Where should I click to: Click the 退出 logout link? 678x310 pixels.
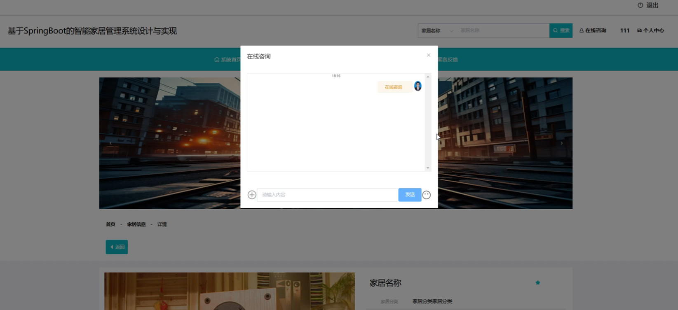tap(652, 5)
